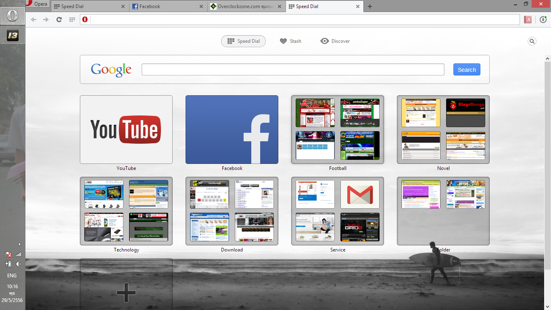Screen dimensions: 551x310
Task: Switch the ENG input language indicator
Action: (x=12, y=276)
